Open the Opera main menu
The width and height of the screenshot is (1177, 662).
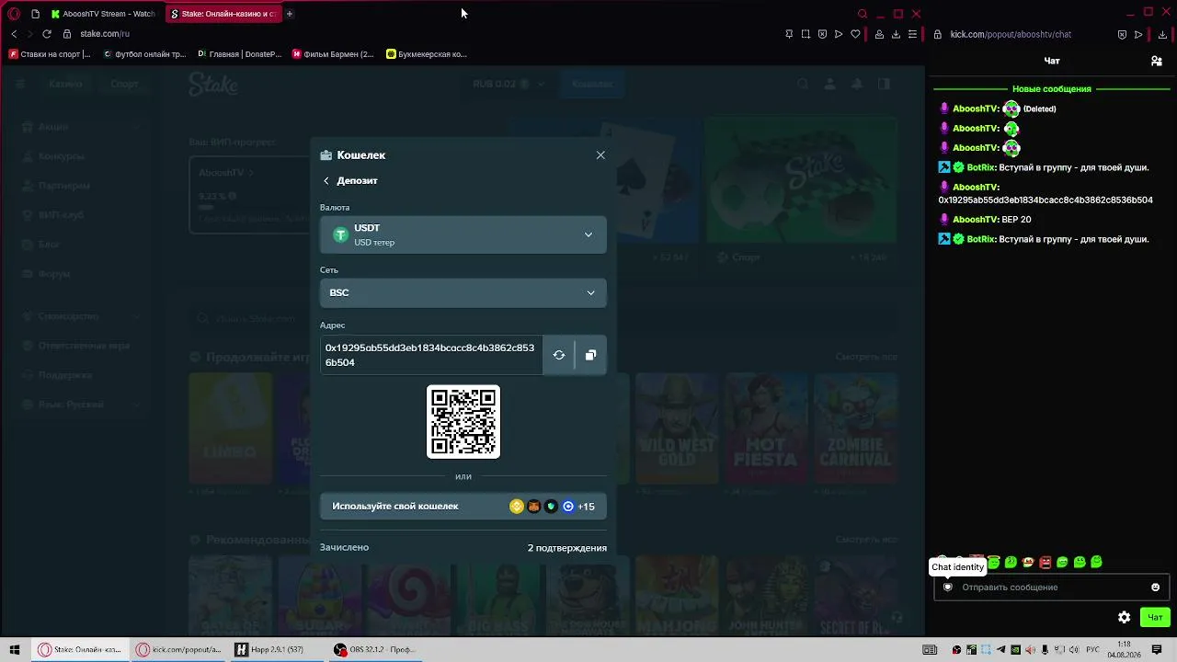pos(14,14)
